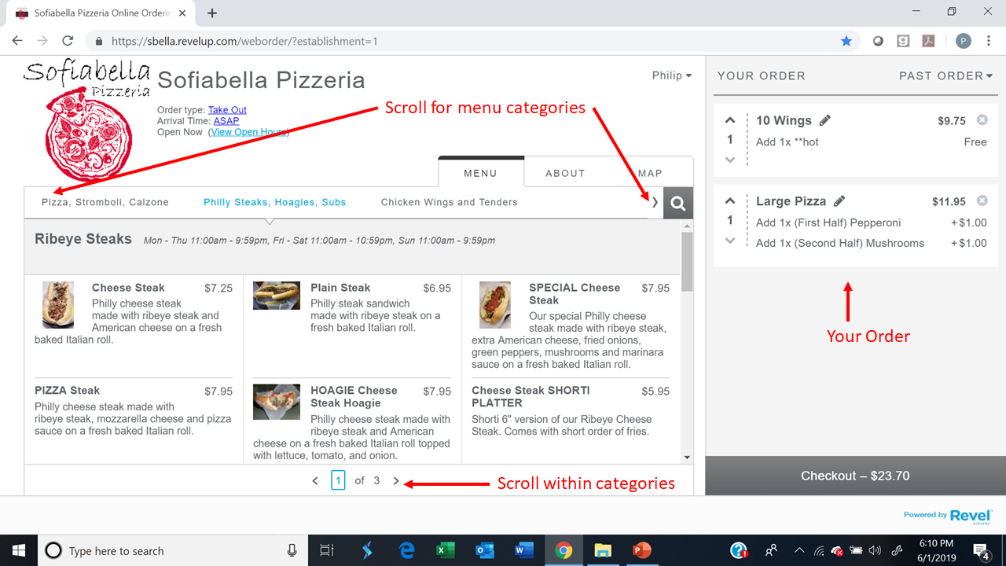The width and height of the screenshot is (1006, 566).
Task: Select the Cheese Steak item thumbnail
Action: pyautogui.click(x=58, y=304)
